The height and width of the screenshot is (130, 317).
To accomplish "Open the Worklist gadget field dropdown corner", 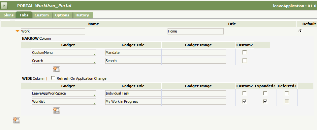I will 94,103.
